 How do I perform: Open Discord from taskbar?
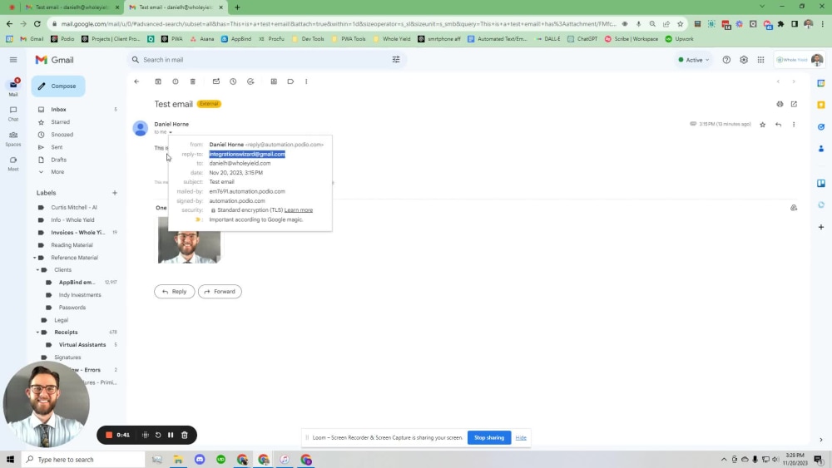(x=200, y=460)
